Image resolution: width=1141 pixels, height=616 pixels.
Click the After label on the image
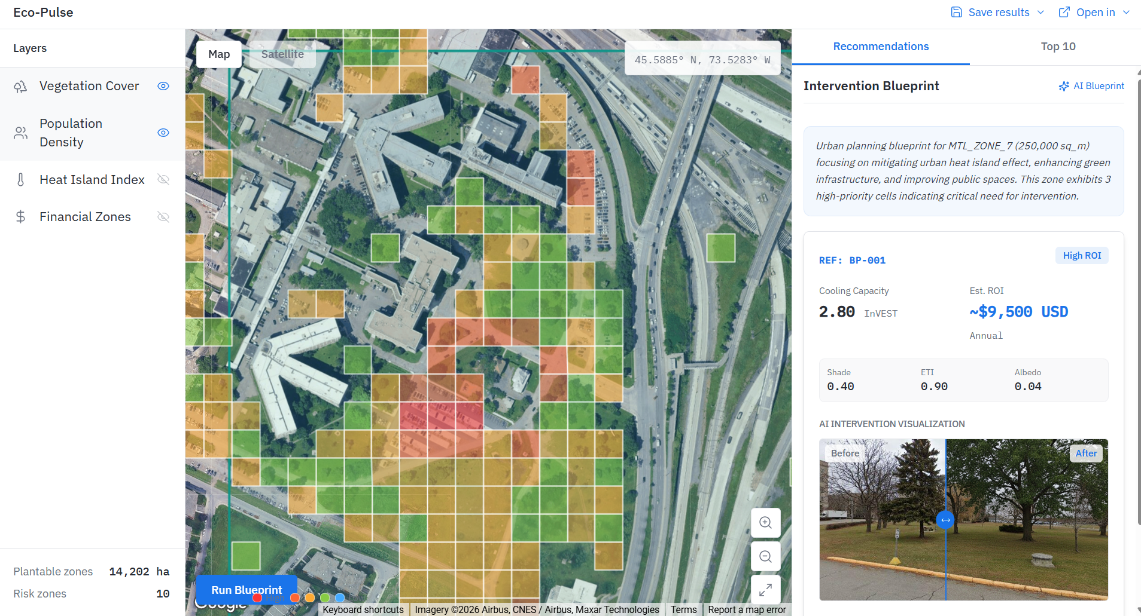point(1086,453)
